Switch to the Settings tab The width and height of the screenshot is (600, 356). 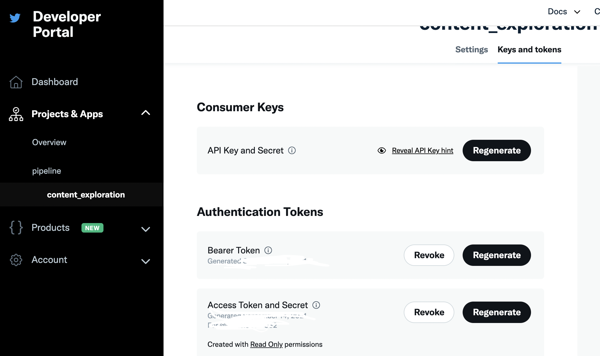pyautogui.click(x=471, y=49)
